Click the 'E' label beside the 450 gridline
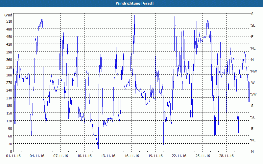 (252, 37)
